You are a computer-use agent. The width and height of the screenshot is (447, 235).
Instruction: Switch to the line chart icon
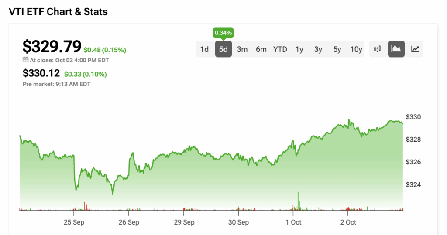(x=415, y=49)
